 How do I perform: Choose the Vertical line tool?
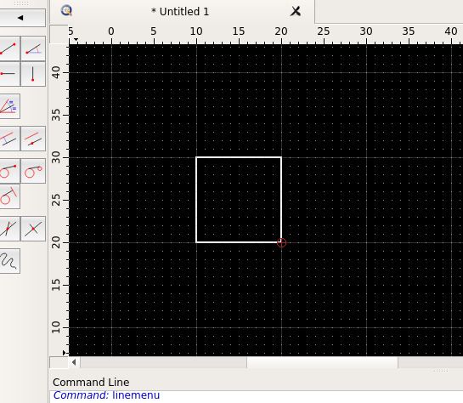click(33, 74)
